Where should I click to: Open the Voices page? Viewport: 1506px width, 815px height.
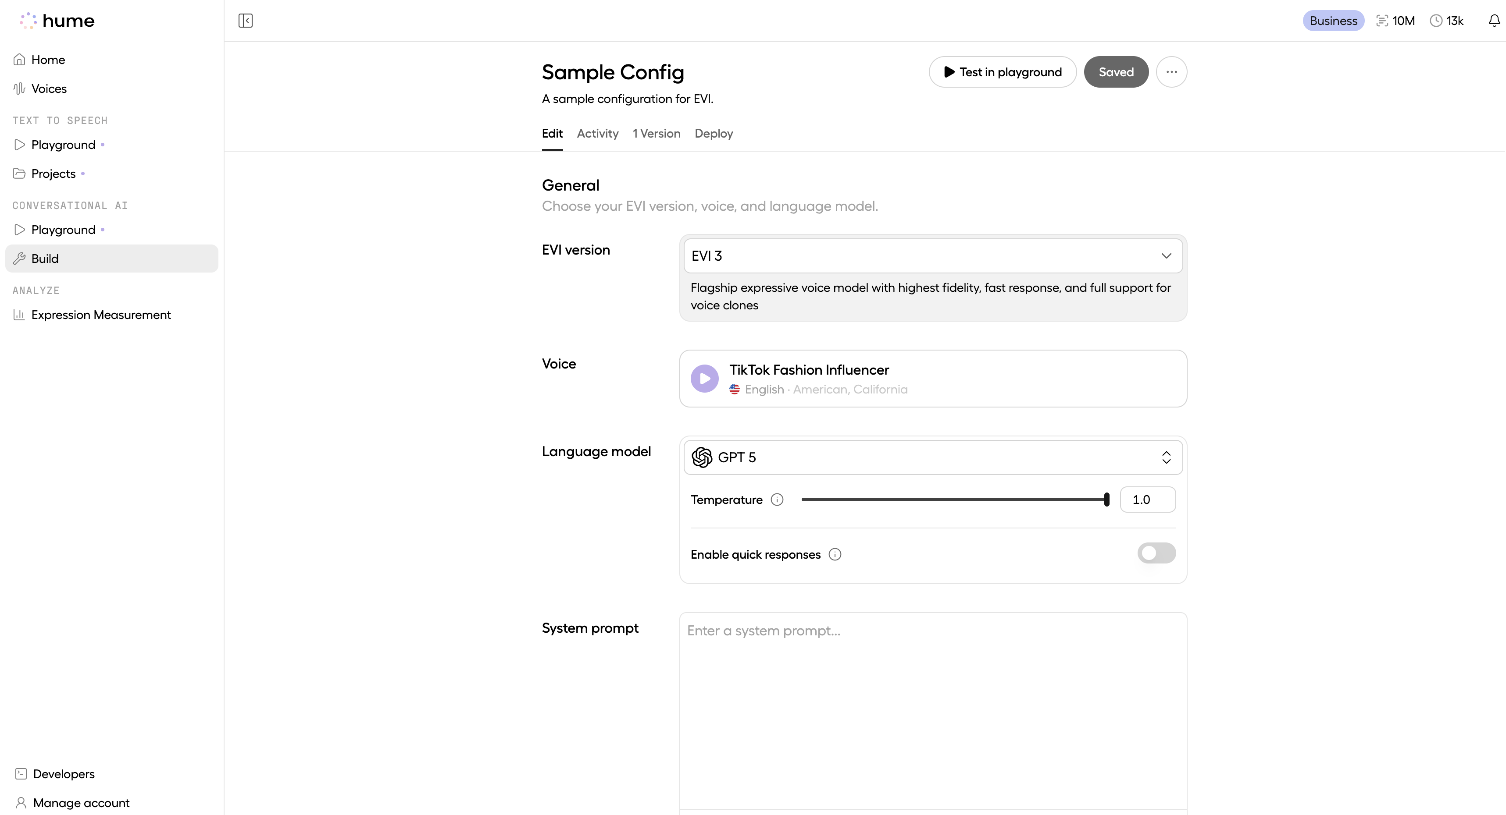(x=49, y=89)
